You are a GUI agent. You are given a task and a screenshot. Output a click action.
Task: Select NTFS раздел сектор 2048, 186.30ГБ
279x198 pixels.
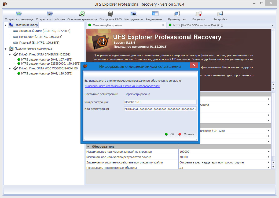pos(47,73)
